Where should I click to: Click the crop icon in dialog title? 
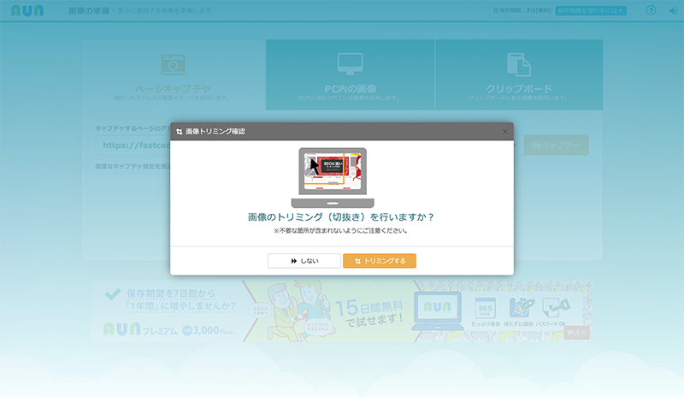click(179, 132)
